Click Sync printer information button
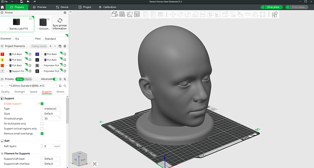This screenshot has height=168, width=314. click(60, 24)
